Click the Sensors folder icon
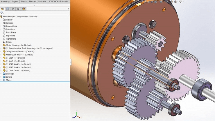The height and width of the screenshot is (121, 215). tap(4, 23)
